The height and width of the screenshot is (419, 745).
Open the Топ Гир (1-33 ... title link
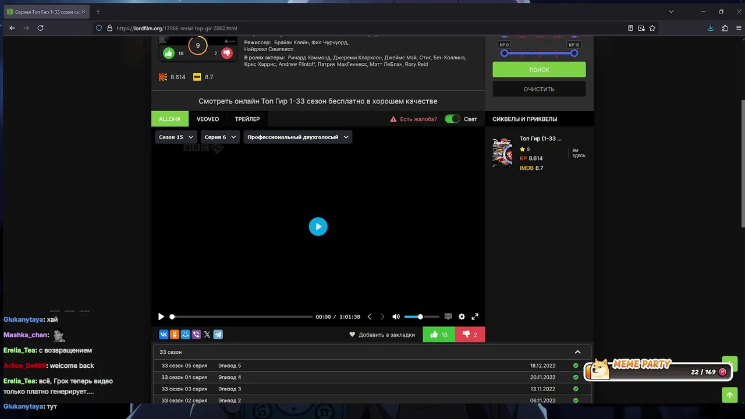click(x=541, y=139)
